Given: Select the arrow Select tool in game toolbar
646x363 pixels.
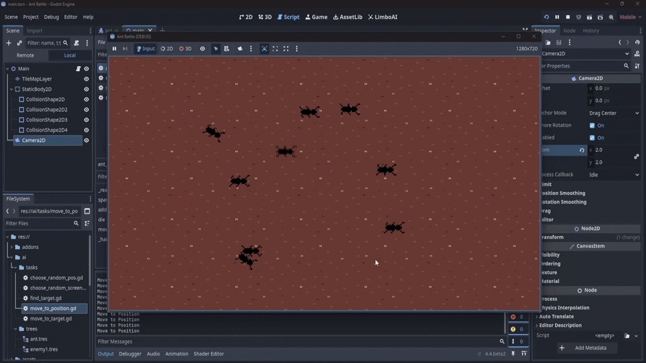Looking at the screenshot, I should click(216, 49).
